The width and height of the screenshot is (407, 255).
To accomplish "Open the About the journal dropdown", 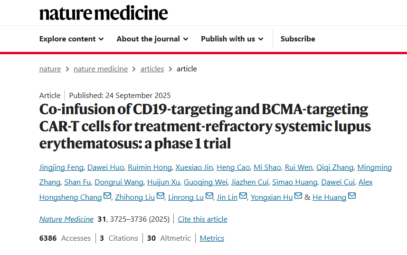I will point(152,39).
